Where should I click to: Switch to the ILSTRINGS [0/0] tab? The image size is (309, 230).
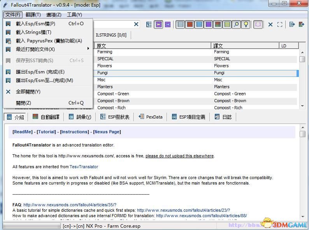click(111, 35)
